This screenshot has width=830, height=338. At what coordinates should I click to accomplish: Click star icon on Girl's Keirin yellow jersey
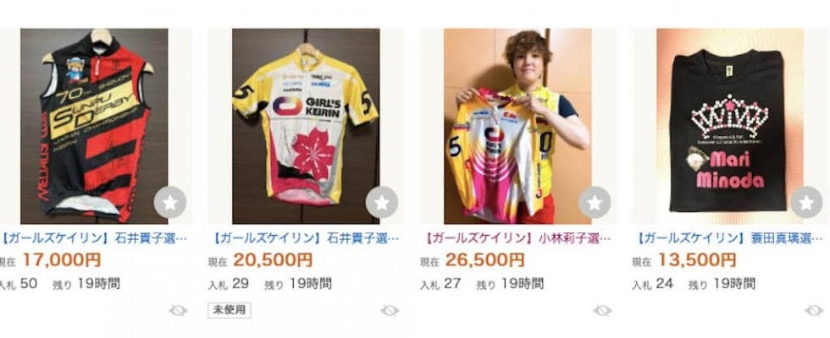[x=382, y=202]
